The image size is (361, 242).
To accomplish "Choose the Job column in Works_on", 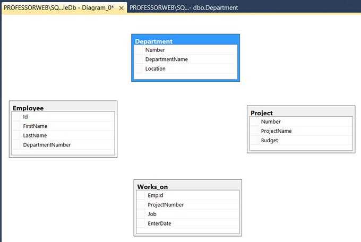I will [x=152, y=214].
